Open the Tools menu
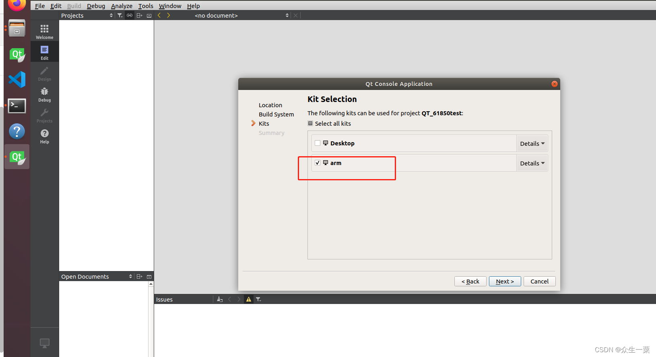This screenshot has width=656, height=357. coord(146,6)
